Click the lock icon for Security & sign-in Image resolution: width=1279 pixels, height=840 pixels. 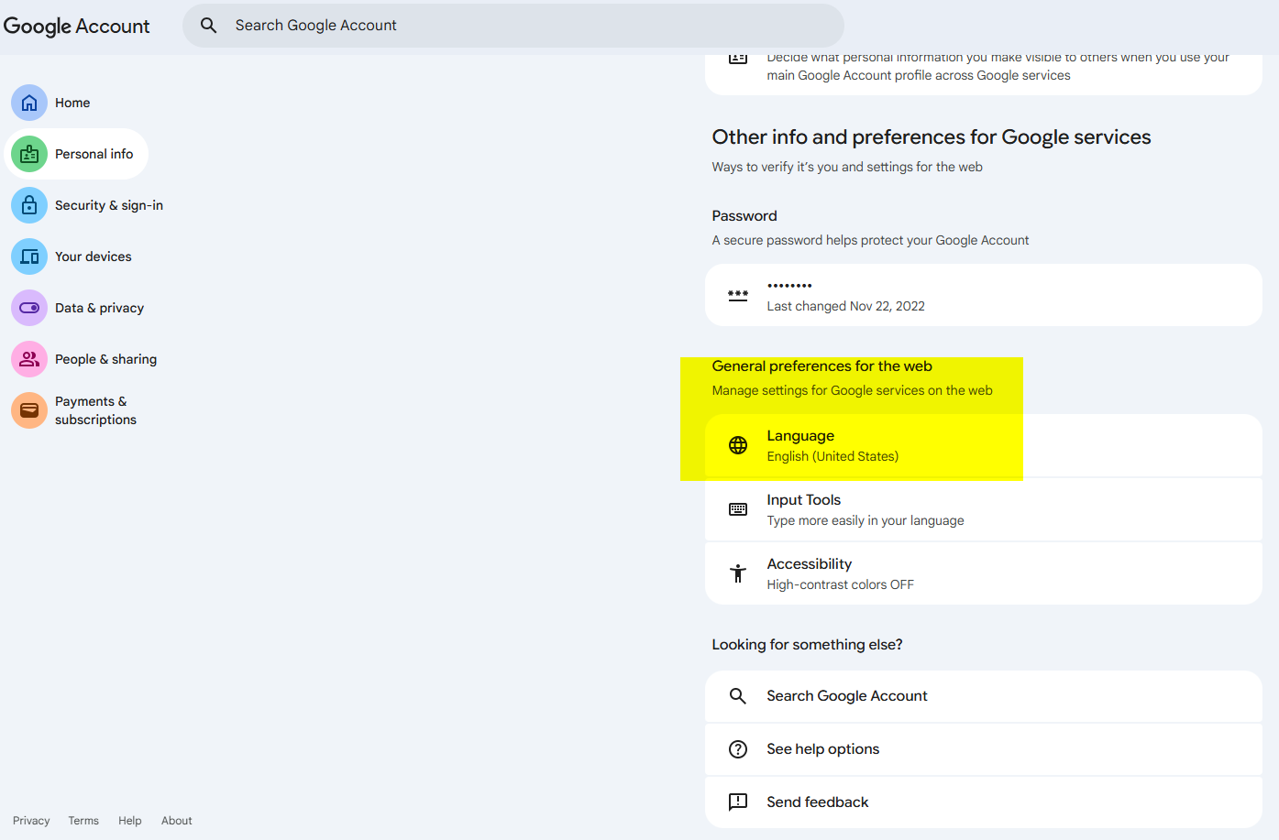pyautogui.click(x=28, y=205)
